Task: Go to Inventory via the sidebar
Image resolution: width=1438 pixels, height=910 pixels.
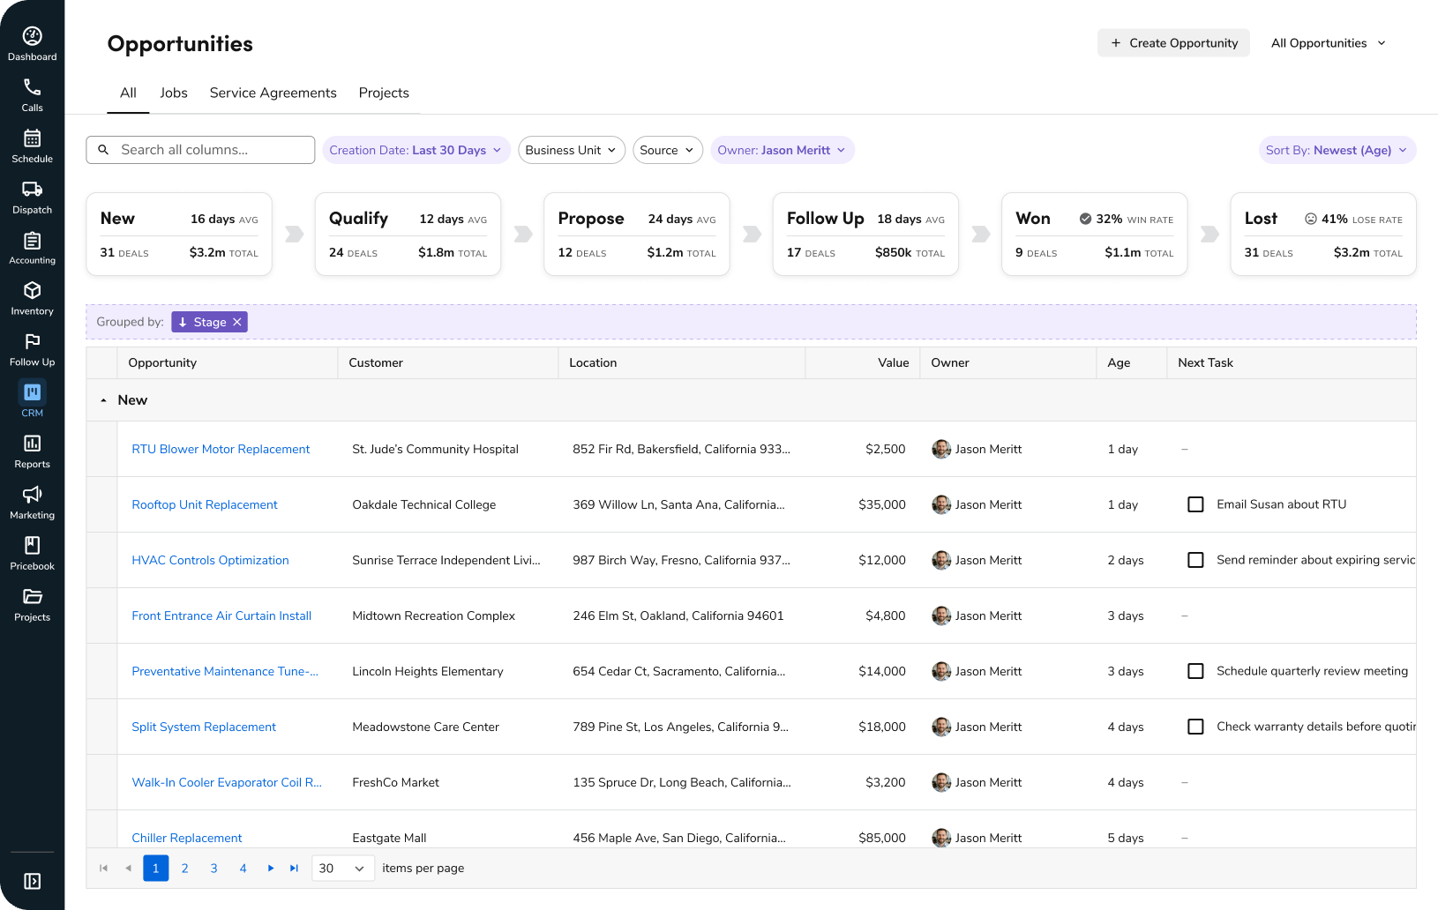Action: coord(32,296)
